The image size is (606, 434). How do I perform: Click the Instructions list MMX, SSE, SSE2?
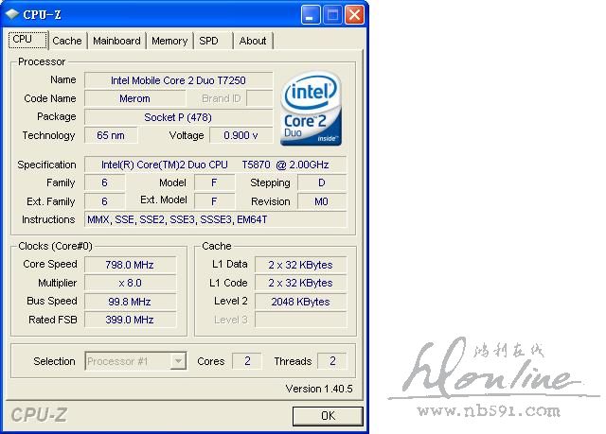point(215,219)
